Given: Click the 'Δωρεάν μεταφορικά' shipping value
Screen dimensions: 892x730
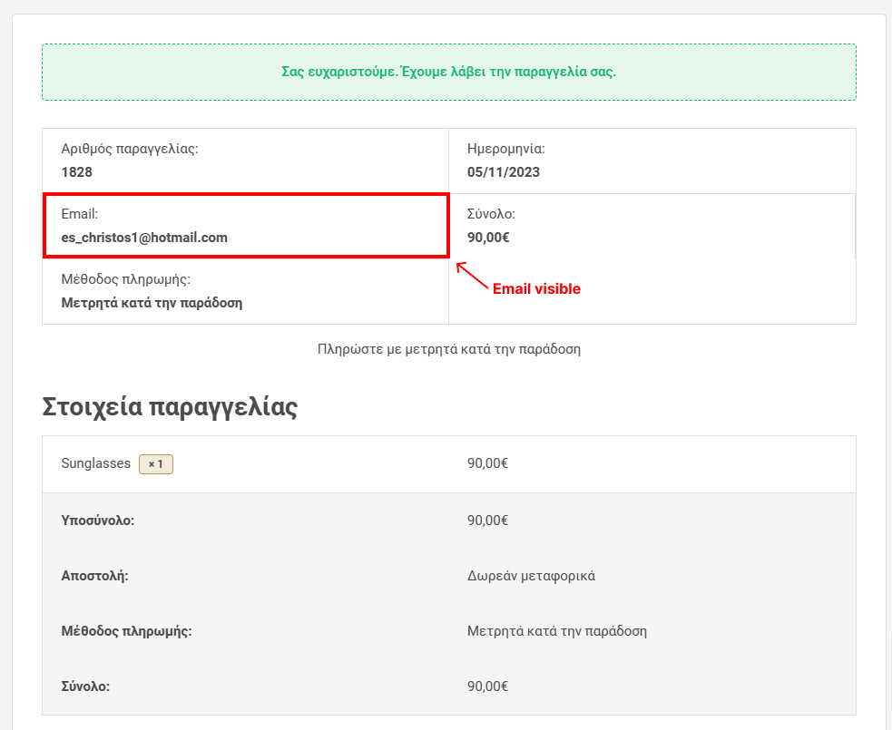Looking at the screenshot, I should 531,576.
